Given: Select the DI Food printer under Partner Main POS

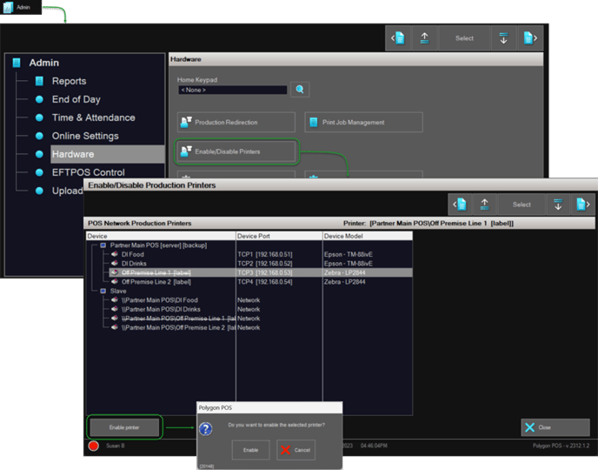Looking at the screenshot, I should pyautogui.click(x=132, y=254).
